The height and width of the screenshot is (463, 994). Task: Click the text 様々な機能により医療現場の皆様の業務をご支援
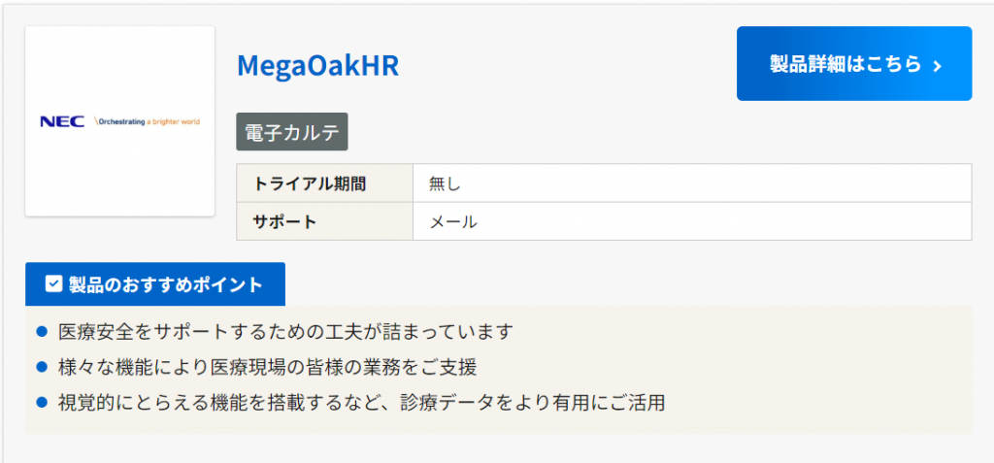tap(268, 367)
